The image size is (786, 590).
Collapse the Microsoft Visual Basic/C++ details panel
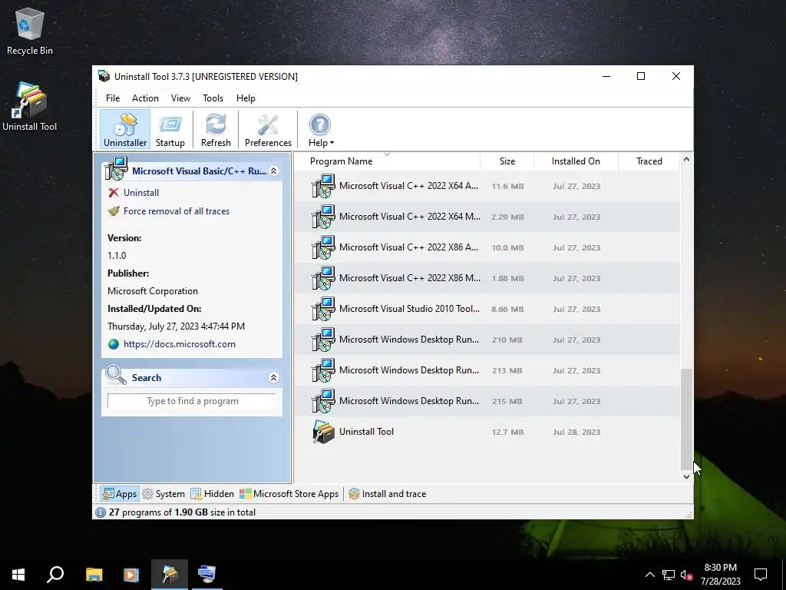(274, 171)
